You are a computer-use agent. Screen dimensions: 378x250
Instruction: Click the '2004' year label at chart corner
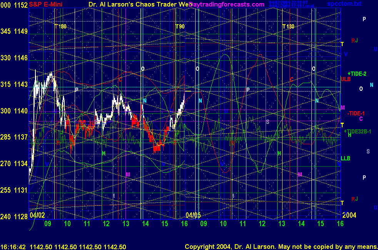(349, 215)
